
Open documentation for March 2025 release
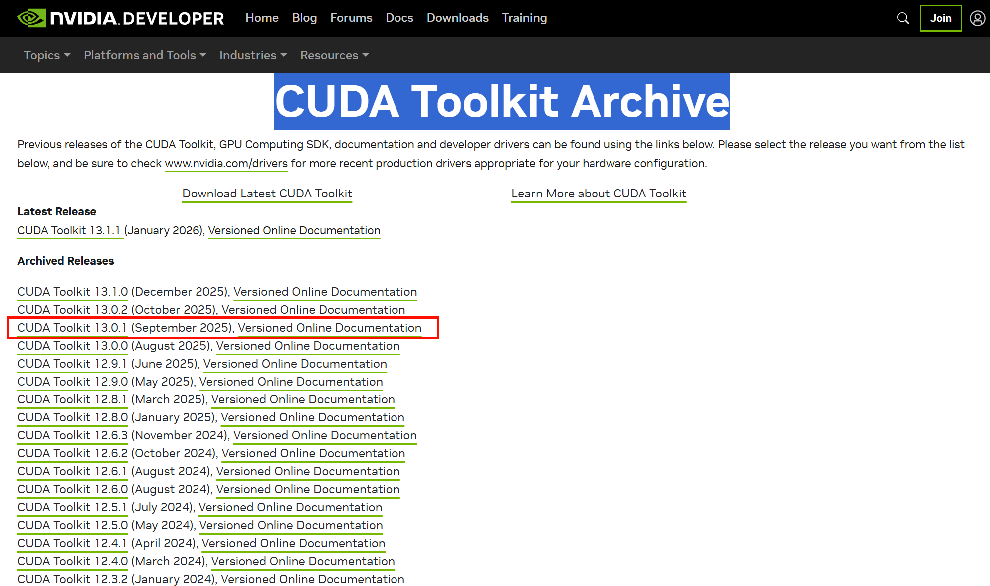point(303,400)
